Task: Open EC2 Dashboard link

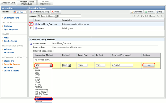Action: [11, 18]
